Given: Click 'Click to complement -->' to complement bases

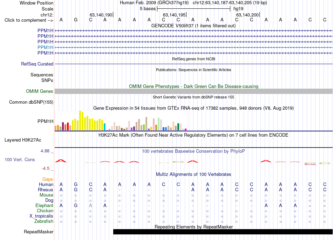Looking at the screenshot, I should click(29, 20).
